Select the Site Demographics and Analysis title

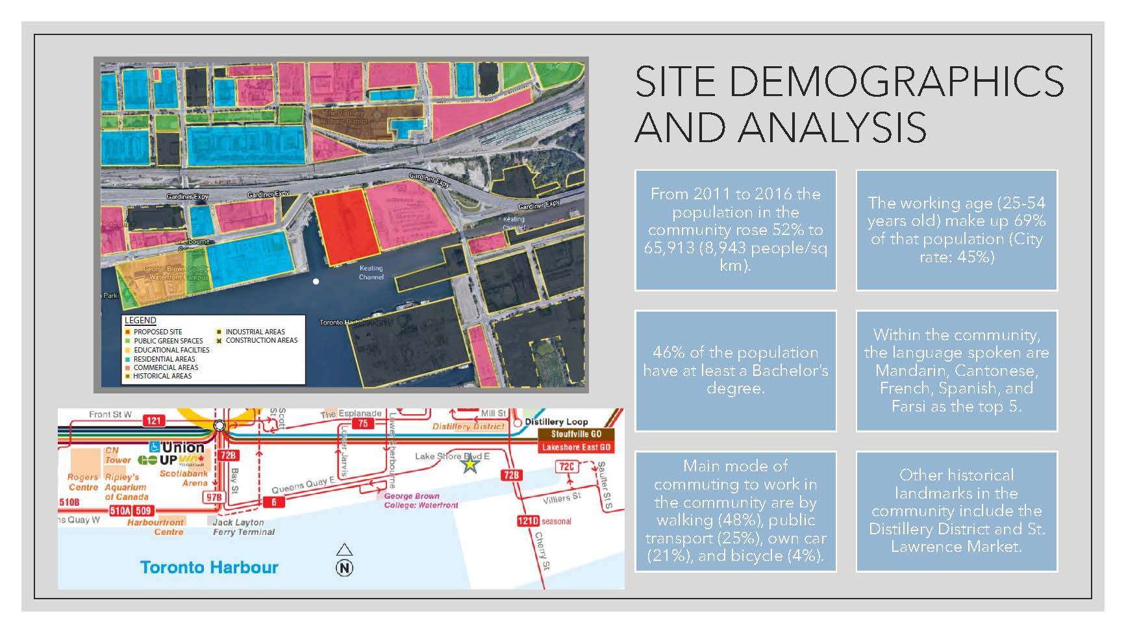[x=848, y=104]
